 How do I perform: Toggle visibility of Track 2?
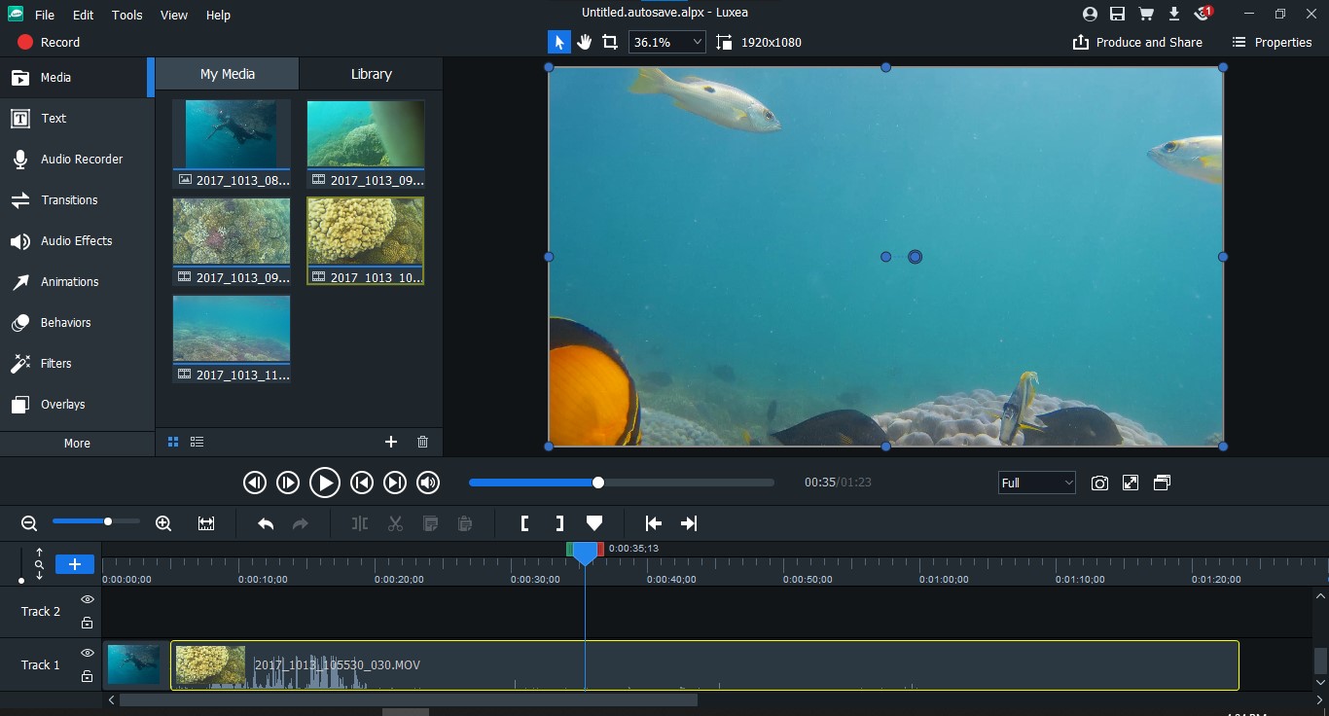coord(87,599)
